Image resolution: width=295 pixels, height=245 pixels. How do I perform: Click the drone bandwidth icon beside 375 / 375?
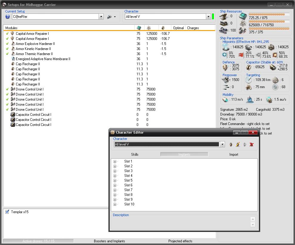pos(243,30)
